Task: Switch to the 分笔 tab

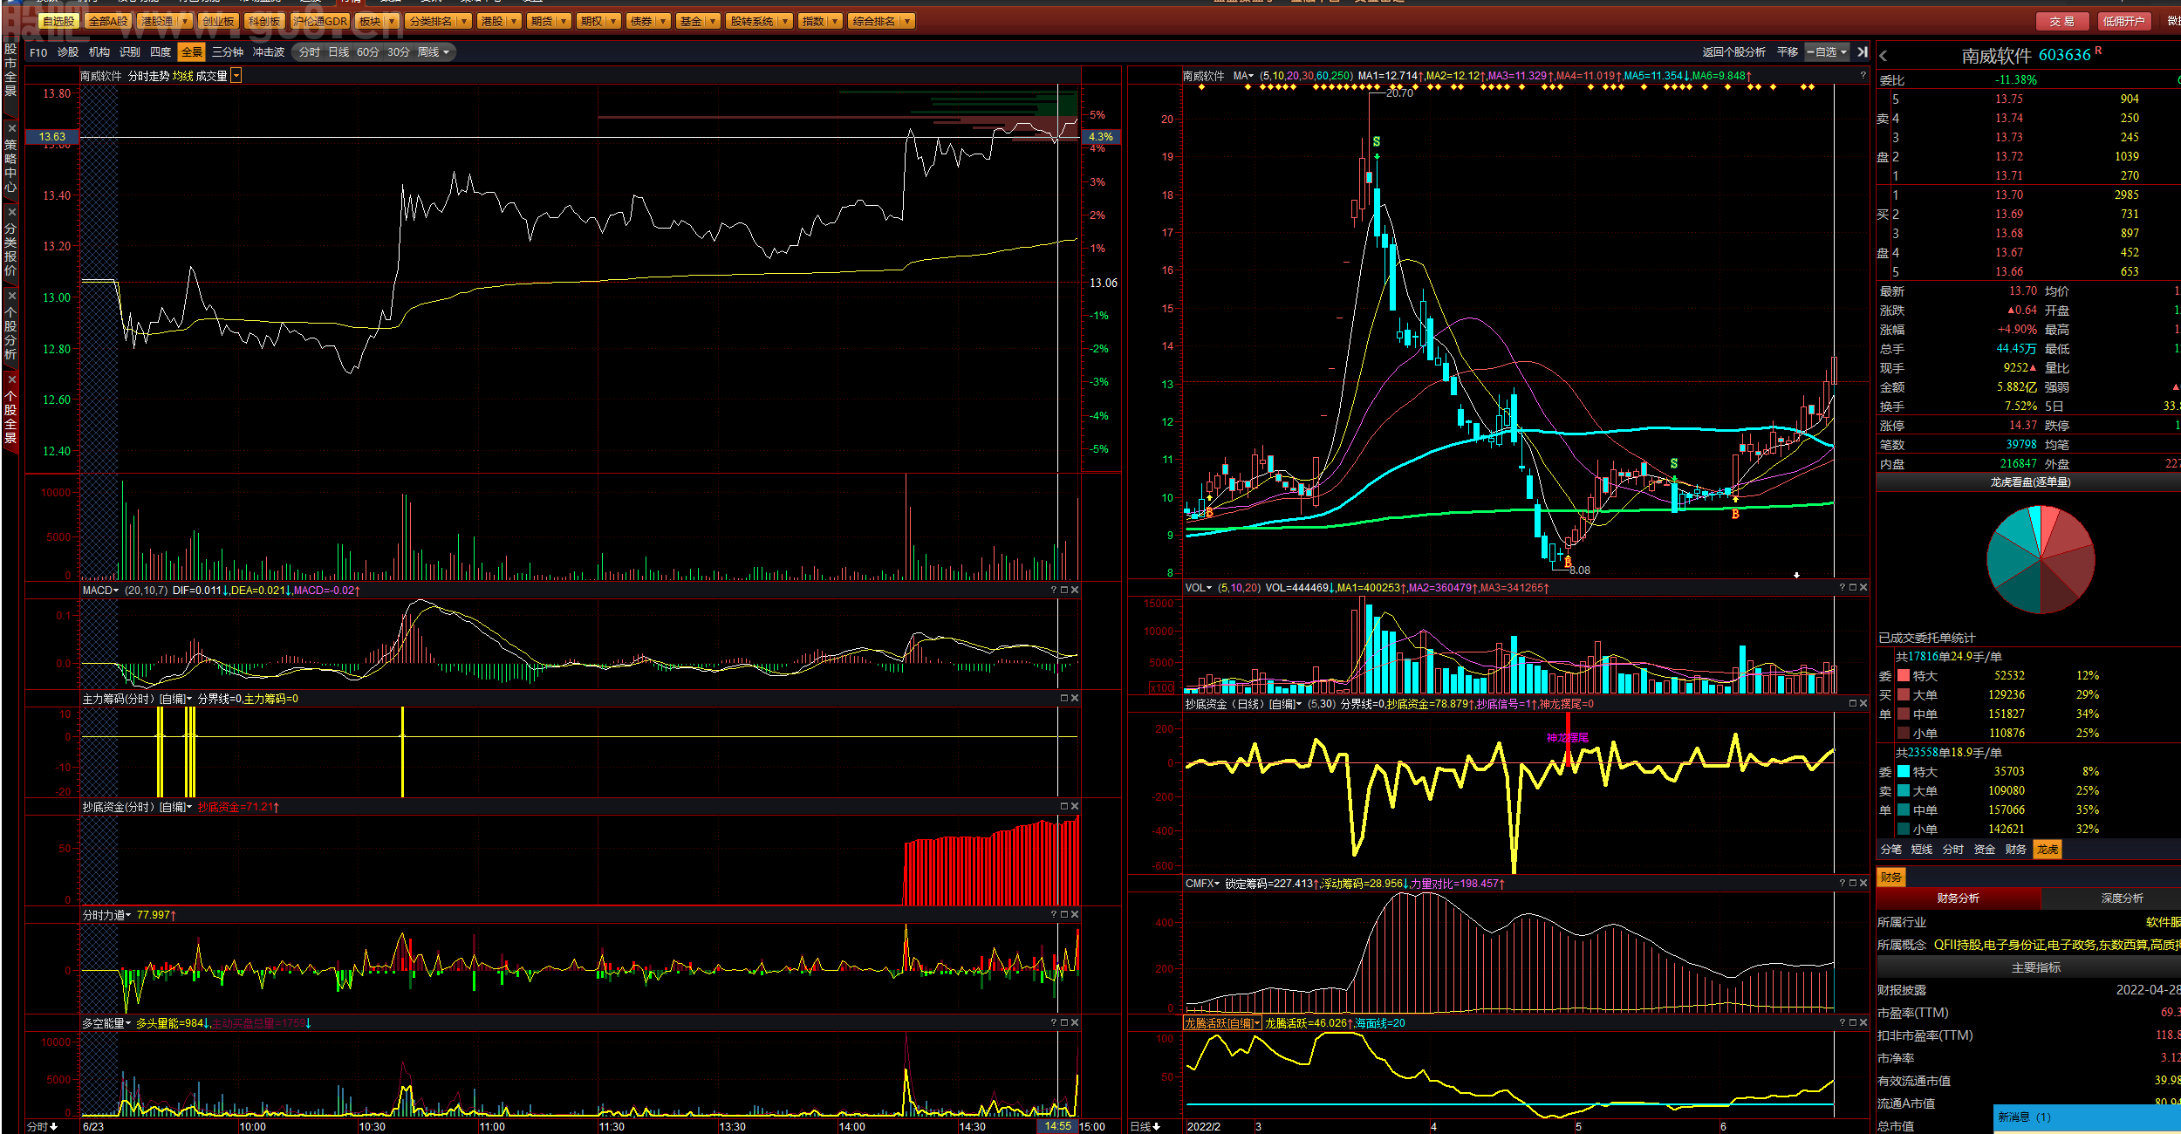Action: coord(1890,850)
